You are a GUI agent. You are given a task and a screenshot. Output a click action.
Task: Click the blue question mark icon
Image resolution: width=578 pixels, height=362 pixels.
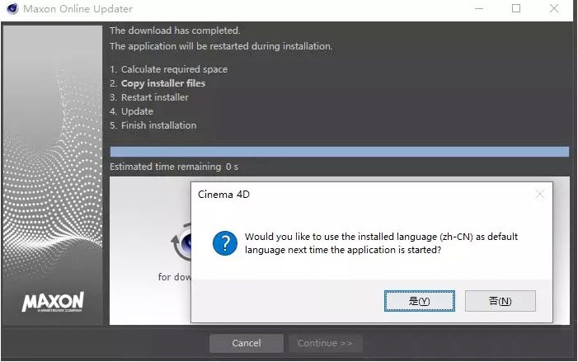224,243
